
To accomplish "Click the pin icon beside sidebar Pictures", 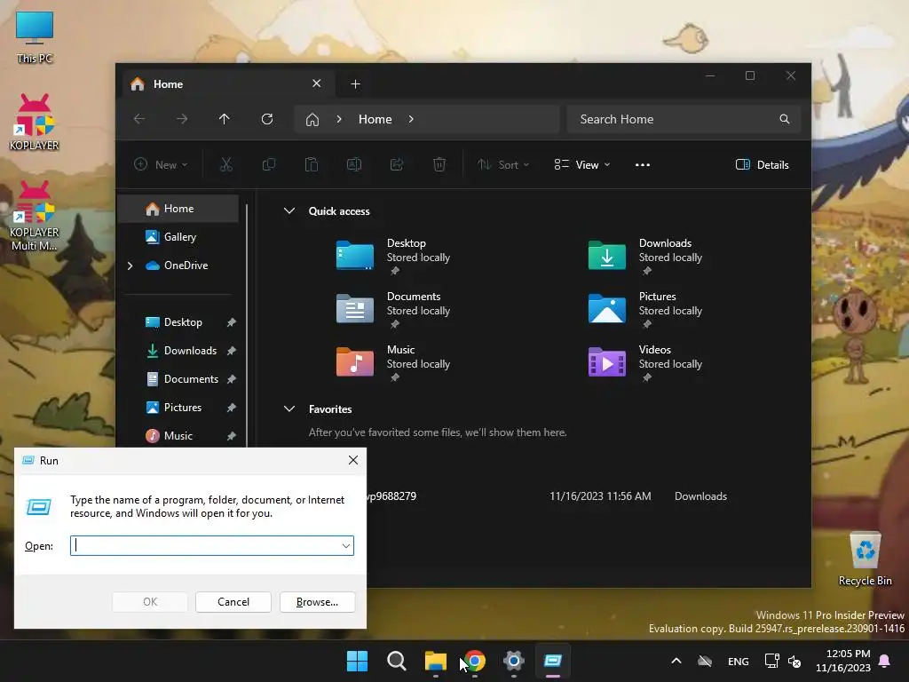I will pyautogui.click(x=232, y=408).
